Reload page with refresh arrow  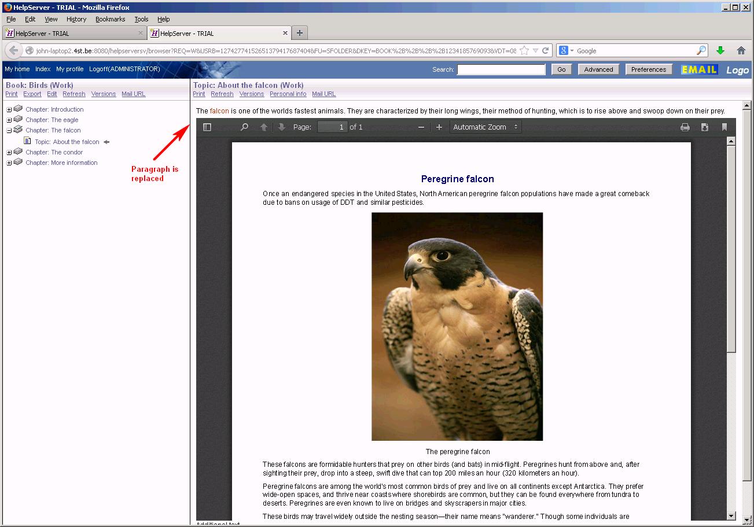click(545, 50)
